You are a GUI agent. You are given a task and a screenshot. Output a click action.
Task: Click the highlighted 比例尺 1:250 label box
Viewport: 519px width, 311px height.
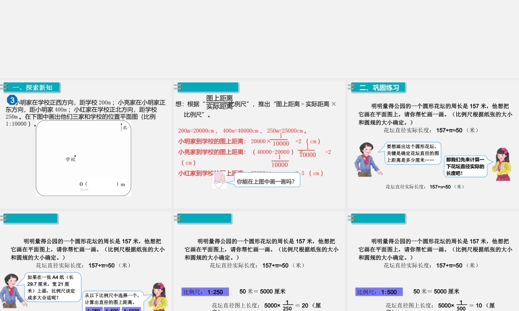tap(205, 291)
